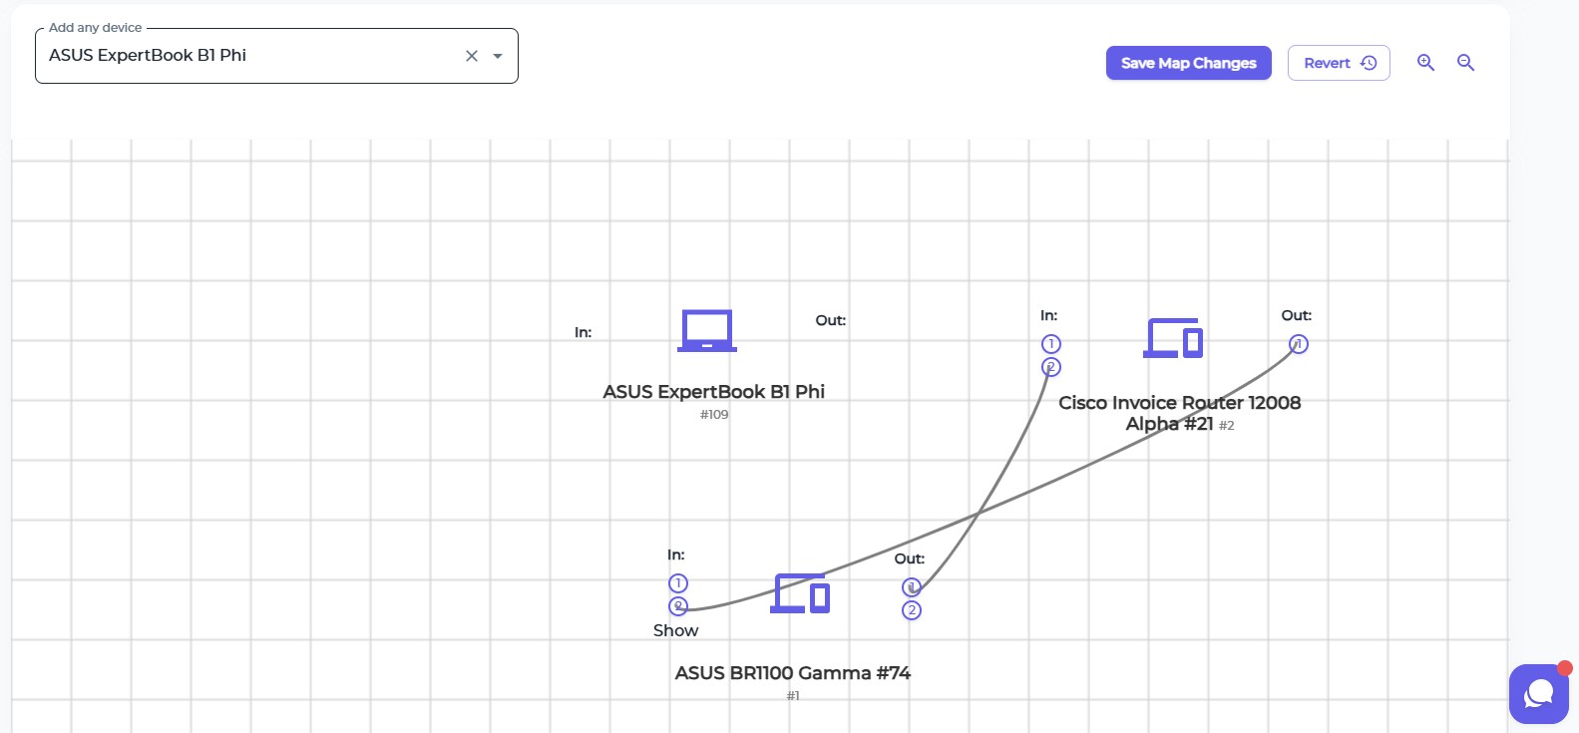The image size is (1579, 733).
Task: Click In port 1 of Cisco Router
Action: pyautogui.click(x=1050, y=344)
